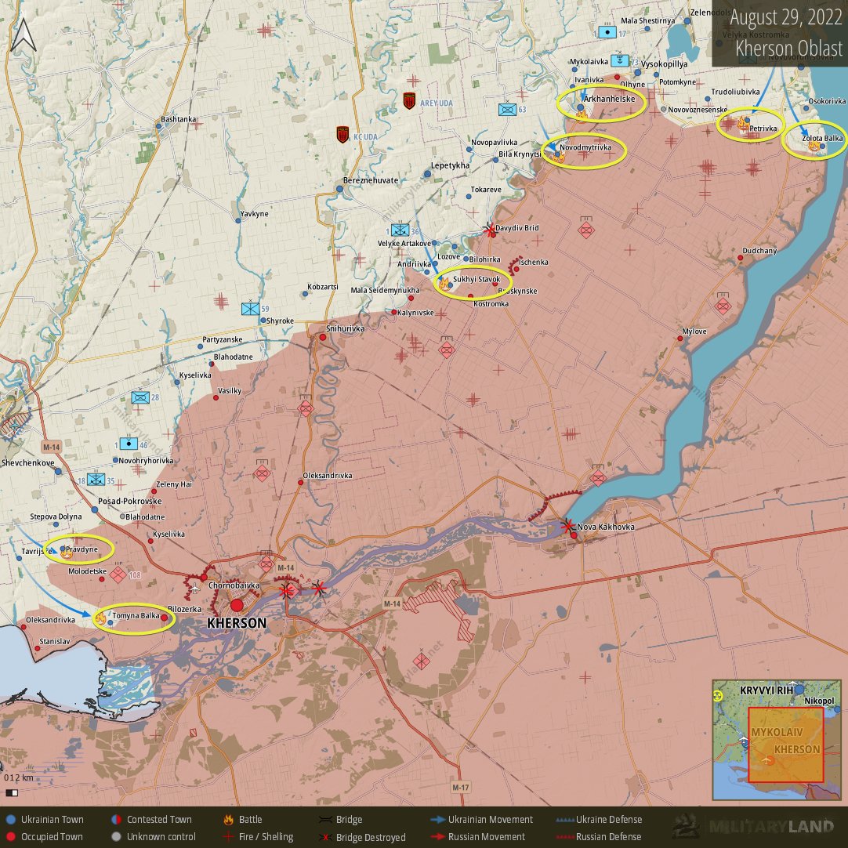Viewport: 848px width, 848px height.
Task: Click the 'Kobzartsi' town label
Action: click(322, 287)
